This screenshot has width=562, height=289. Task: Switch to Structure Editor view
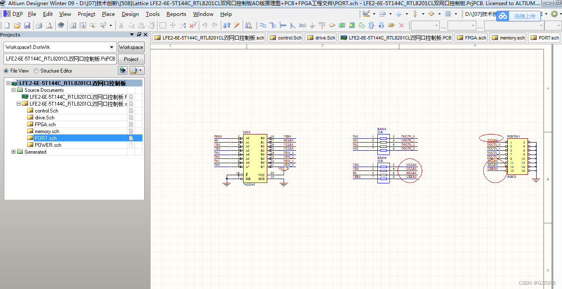36,71
